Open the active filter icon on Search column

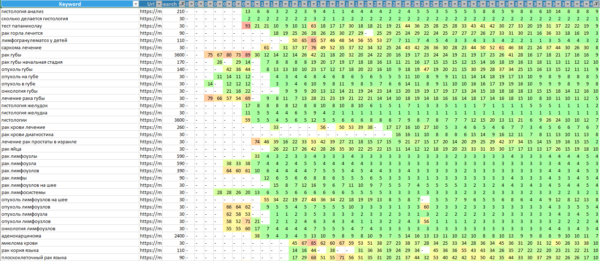182,4
